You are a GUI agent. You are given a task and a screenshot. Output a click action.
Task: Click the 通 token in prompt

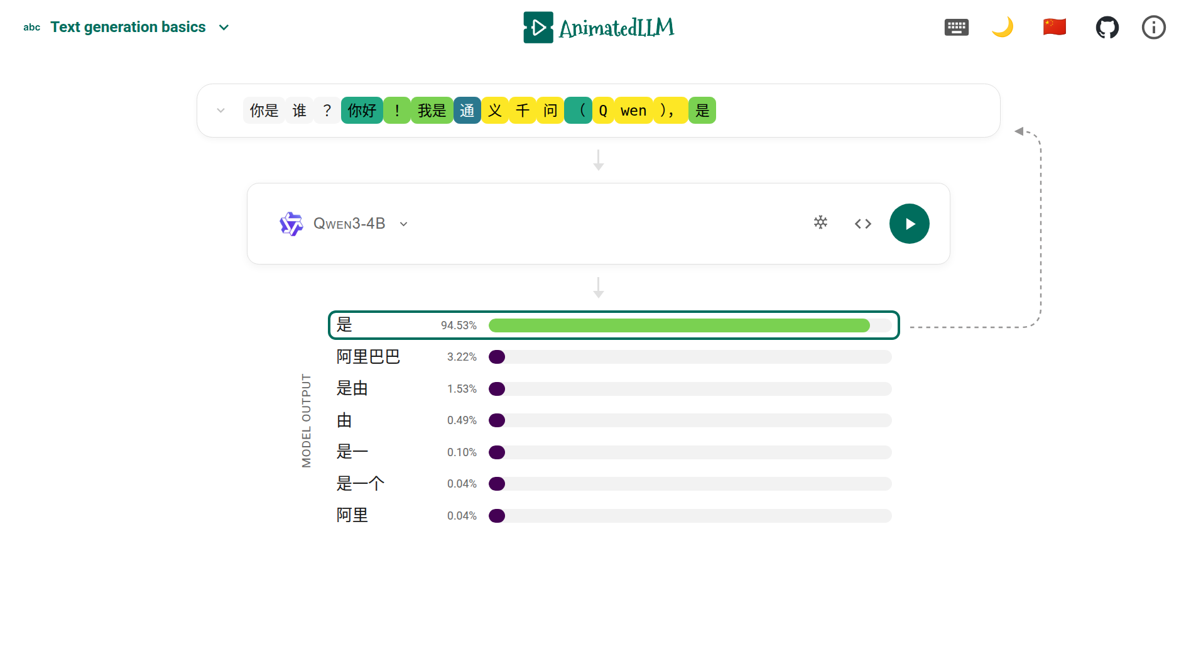pos(467,111)
